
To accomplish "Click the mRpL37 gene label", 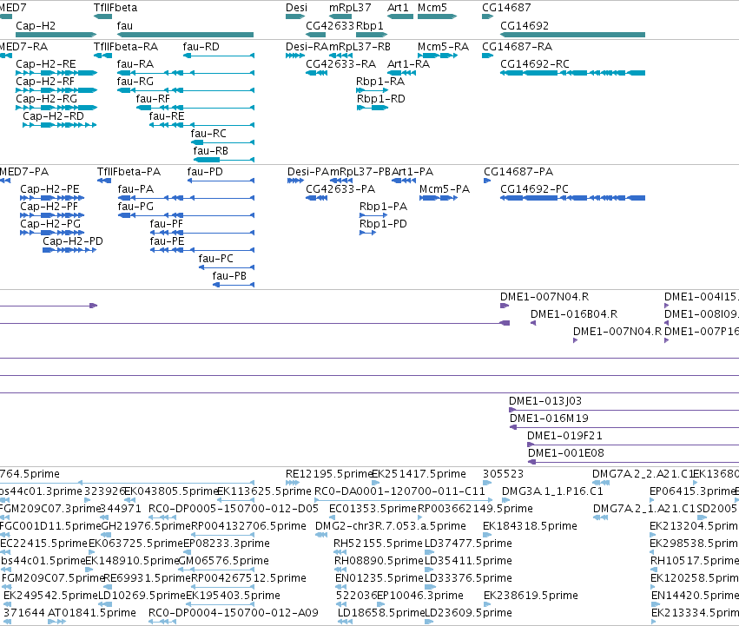I will click(350, 8).
